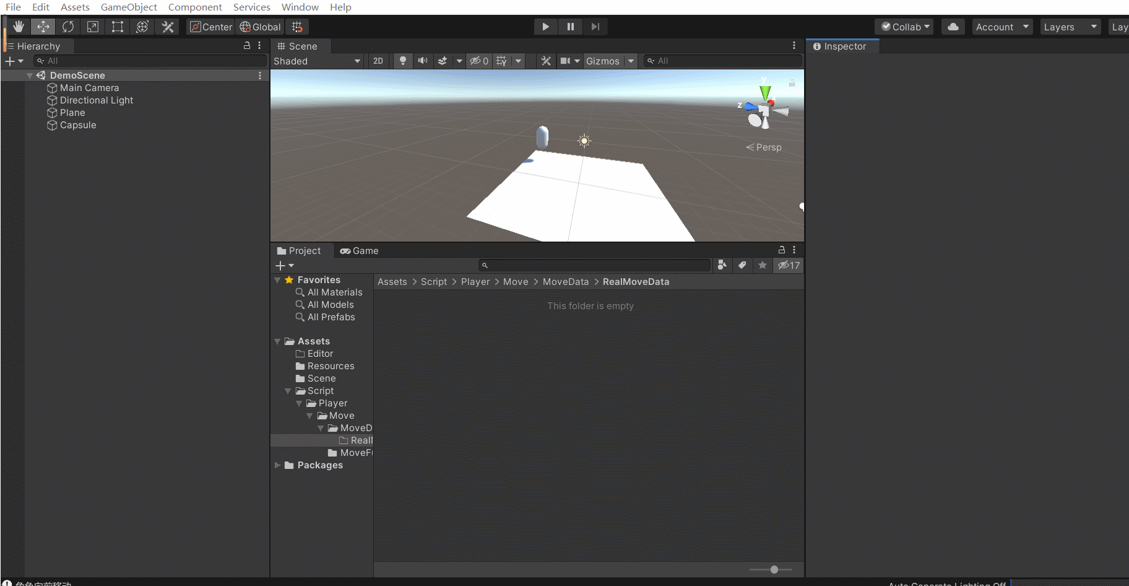Image resolution: width=1129 pixels, height=586 pixels.
Task: Select the Rect tool
Action: (118, 27)
